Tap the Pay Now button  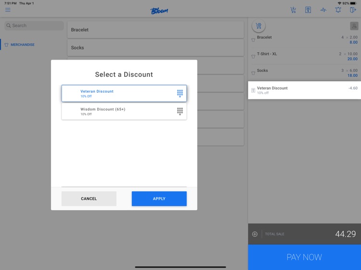coord(304,257)
